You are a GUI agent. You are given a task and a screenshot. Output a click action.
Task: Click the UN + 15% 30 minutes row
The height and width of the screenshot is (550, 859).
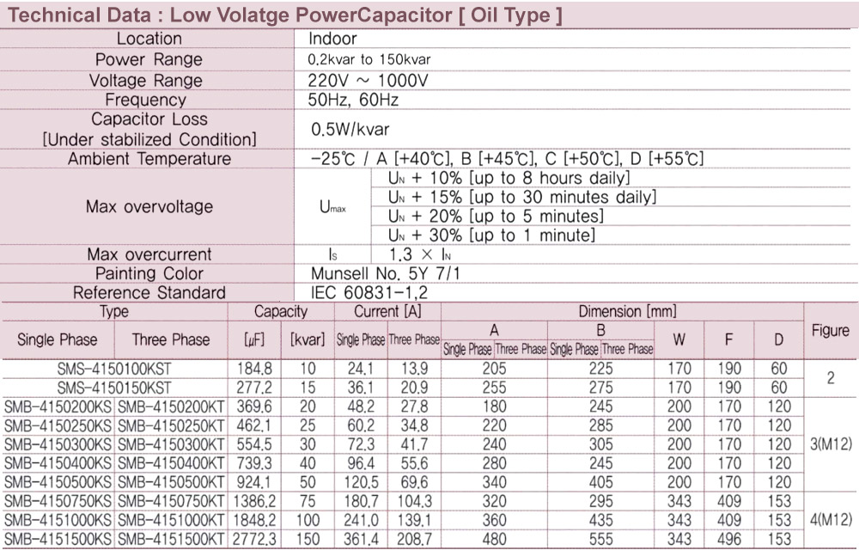pyautogui.click(x=522, y=197)
